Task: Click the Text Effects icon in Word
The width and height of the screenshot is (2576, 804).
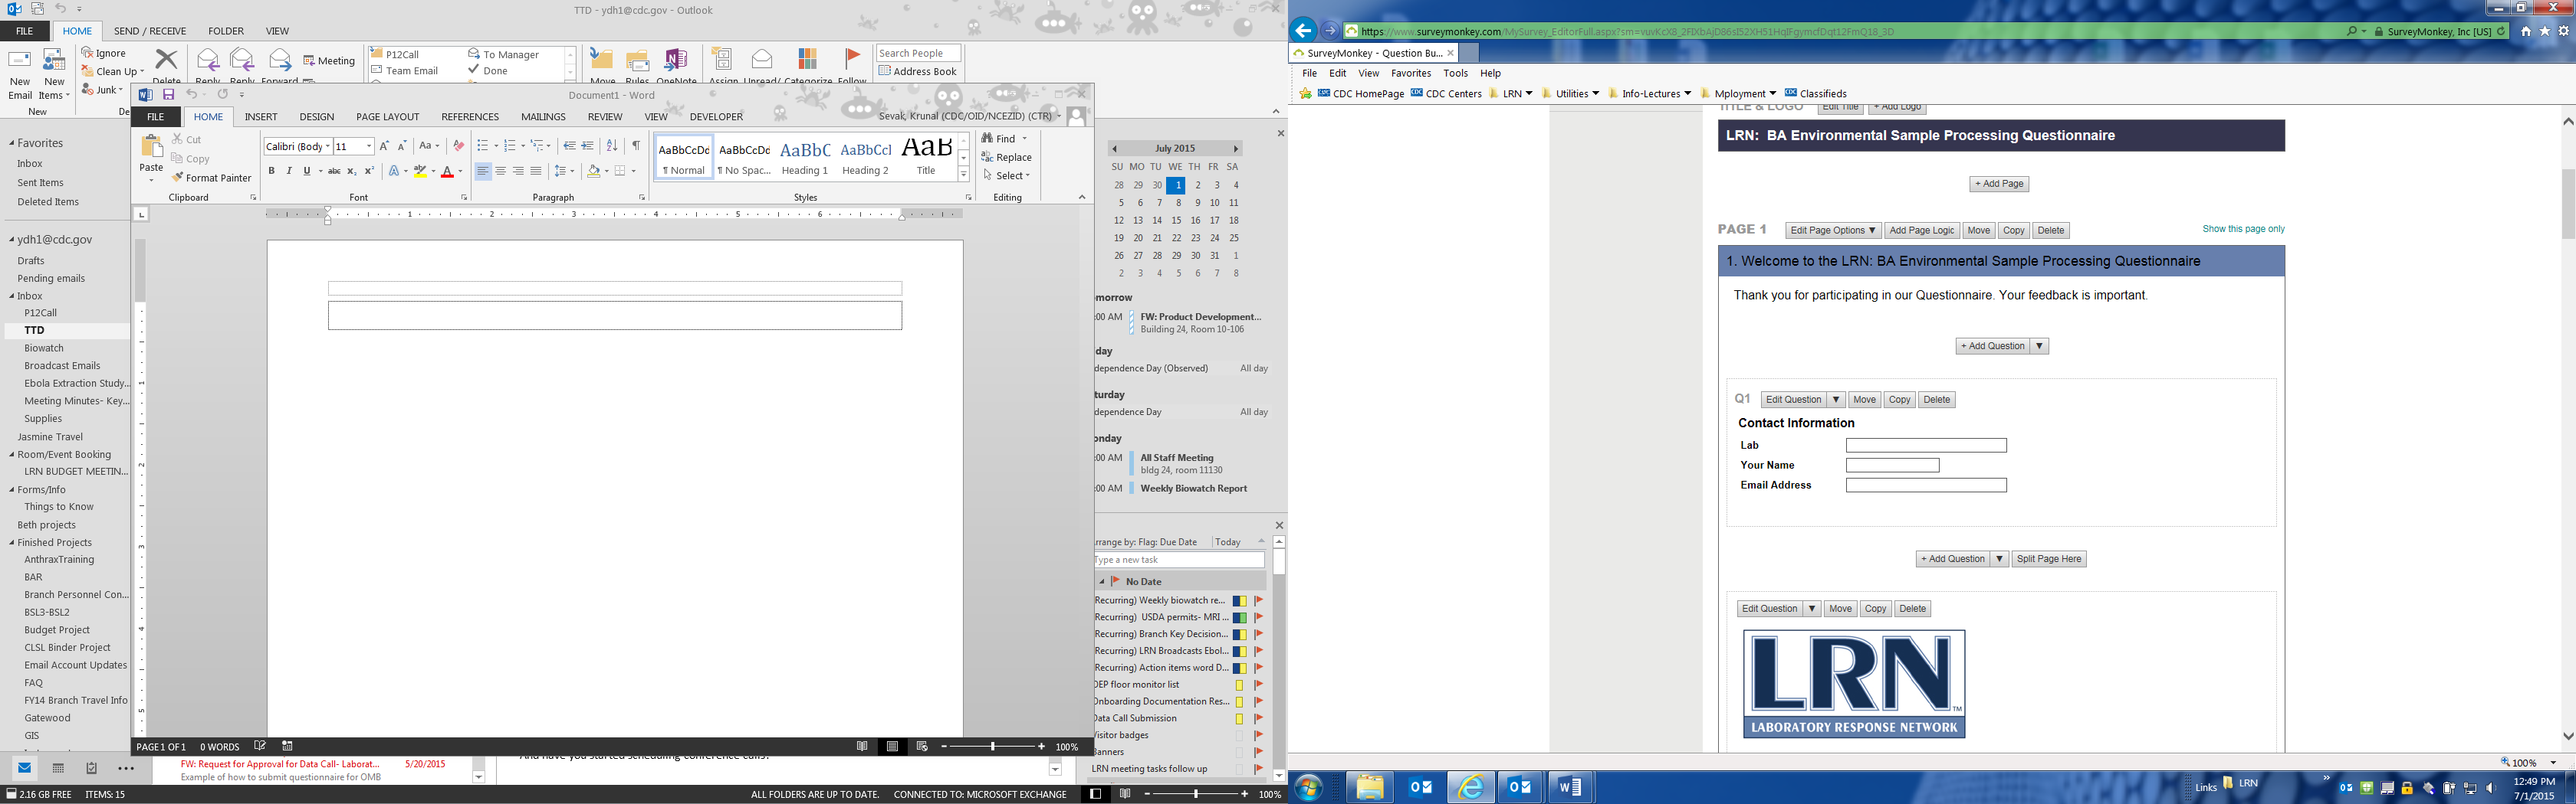Action: coord(394,171)
